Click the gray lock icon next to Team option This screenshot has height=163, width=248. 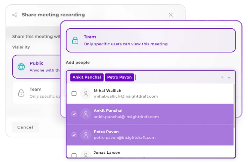[21, 92]
